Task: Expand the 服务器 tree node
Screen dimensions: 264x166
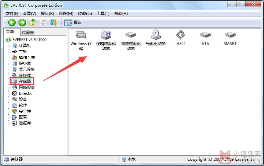Action: pyautogui.click(x=9, y=64)
